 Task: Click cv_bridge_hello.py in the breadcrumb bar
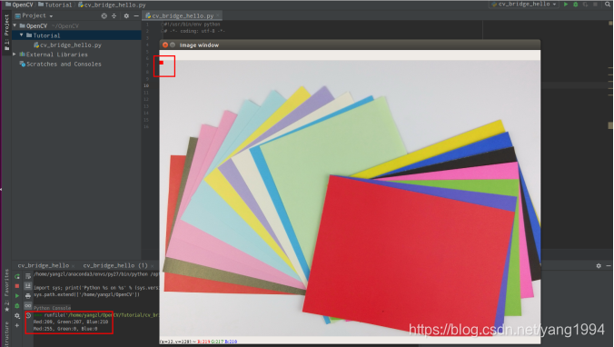coord(112,5)
